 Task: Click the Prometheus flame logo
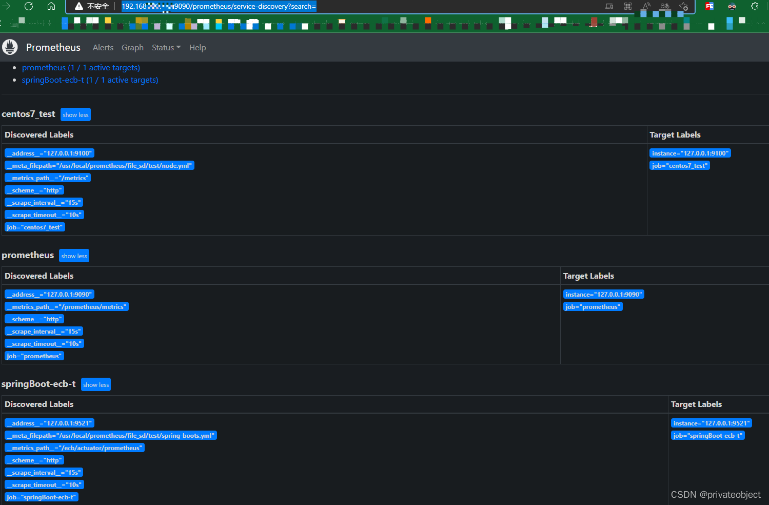click(x=10, y=47)
